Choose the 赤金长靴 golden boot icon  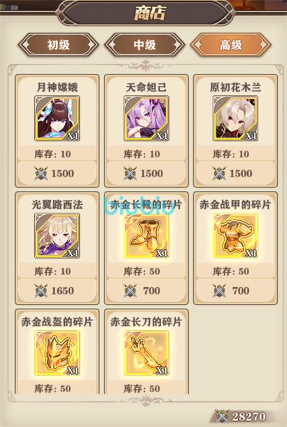146,235
